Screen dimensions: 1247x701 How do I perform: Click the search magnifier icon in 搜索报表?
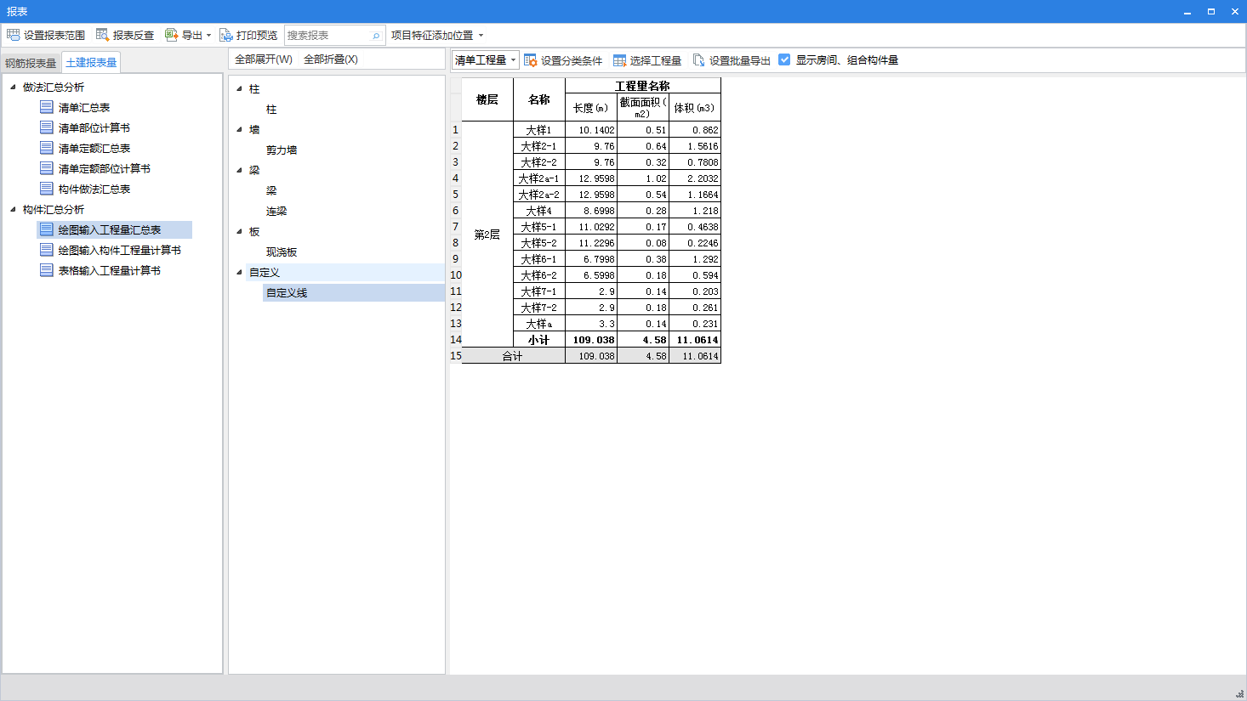[376, 36]
